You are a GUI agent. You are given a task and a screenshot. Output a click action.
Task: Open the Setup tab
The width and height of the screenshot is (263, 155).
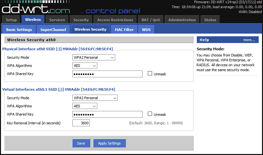click(11, 20)
